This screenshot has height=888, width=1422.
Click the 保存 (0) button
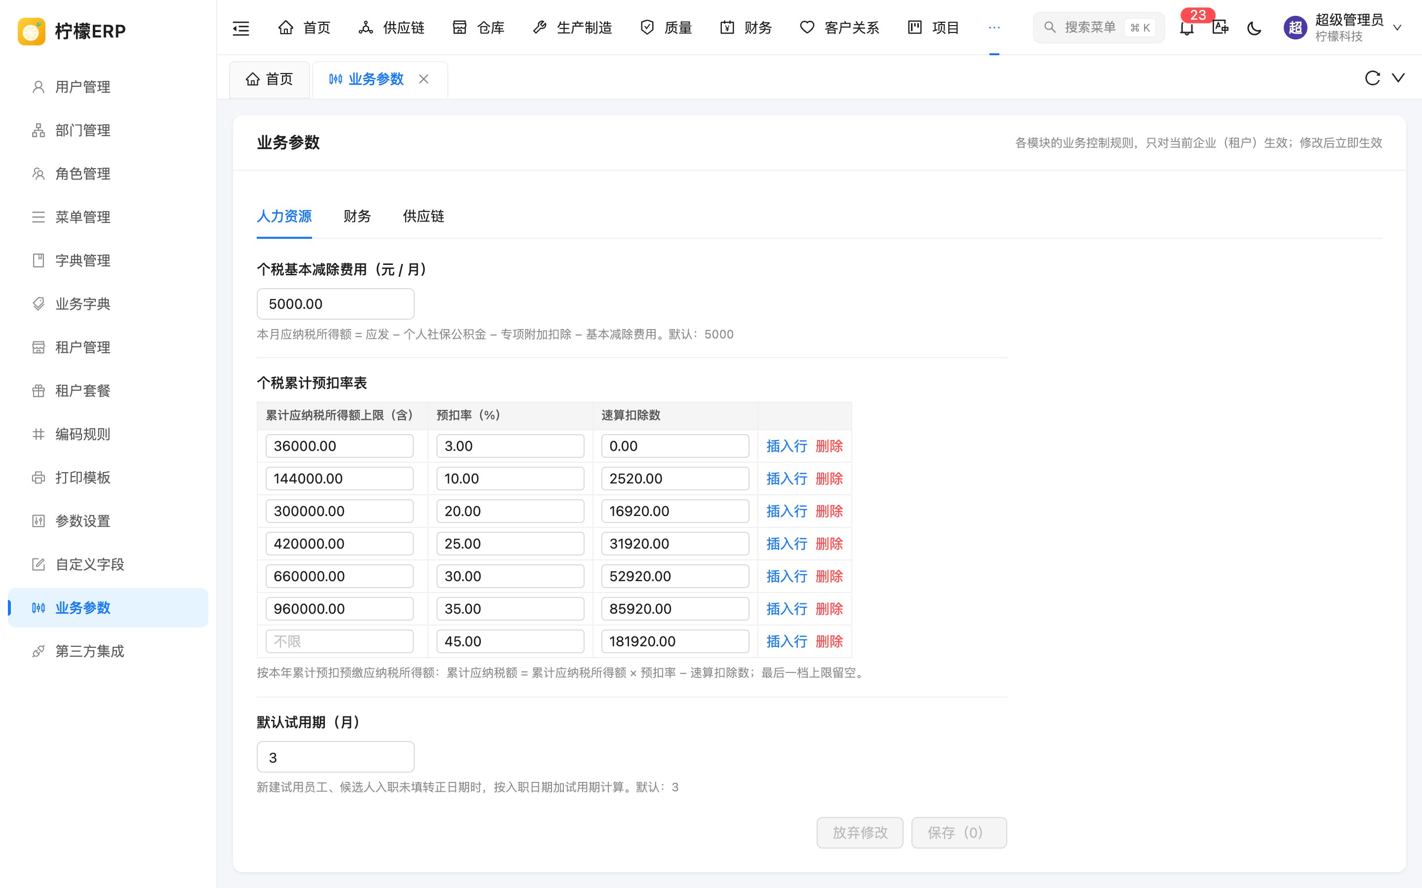click(959, 833)
